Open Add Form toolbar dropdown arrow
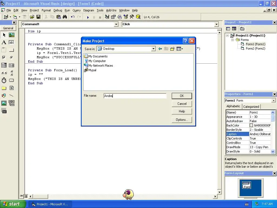Image resolution: width=277 pixels, height=208 pixels. [x=19, y=17]
